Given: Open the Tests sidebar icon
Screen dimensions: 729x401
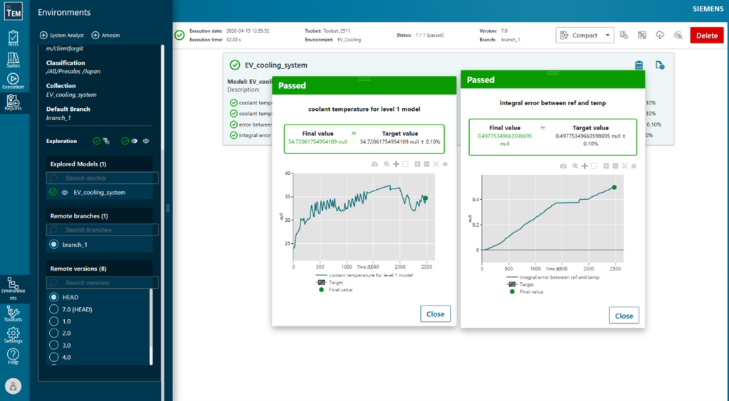Looking at the screenshot, I should point(13,38).
